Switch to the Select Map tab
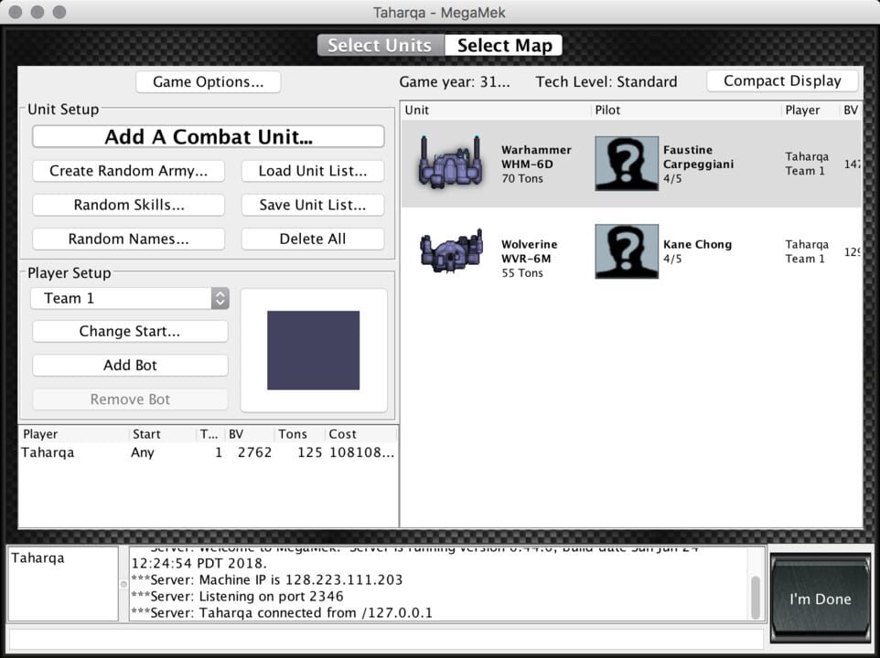Image resolution: width=880 pixels, height=658 pixels. (x=504, y=44)
